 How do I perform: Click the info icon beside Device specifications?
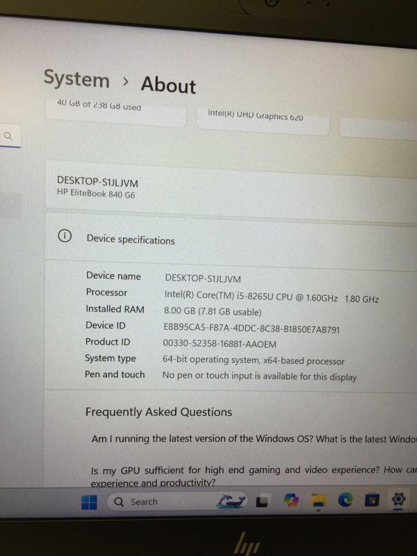click(65, 236)
